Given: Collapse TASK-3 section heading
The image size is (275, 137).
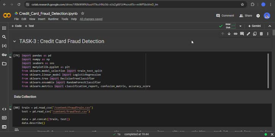Looking at the screenshot, I should coord(14,41).
